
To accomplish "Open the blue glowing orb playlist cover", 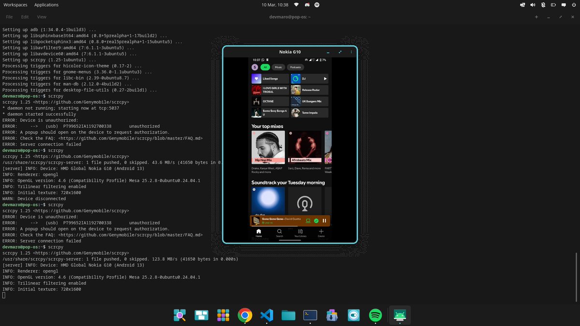I will click(x=268, y=202).
